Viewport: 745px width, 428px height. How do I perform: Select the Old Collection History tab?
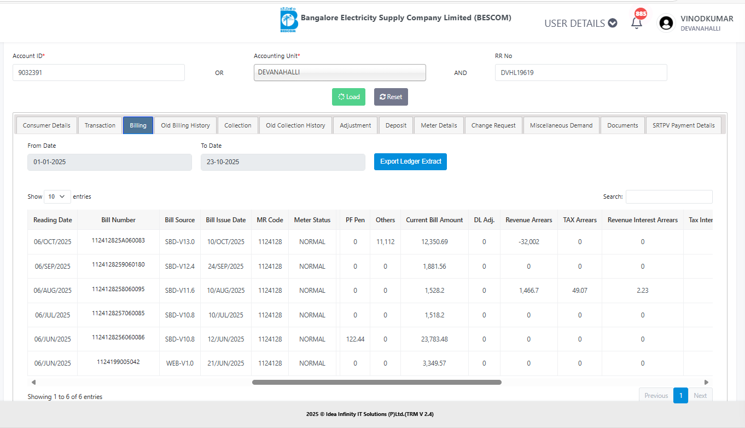[295, 125]
